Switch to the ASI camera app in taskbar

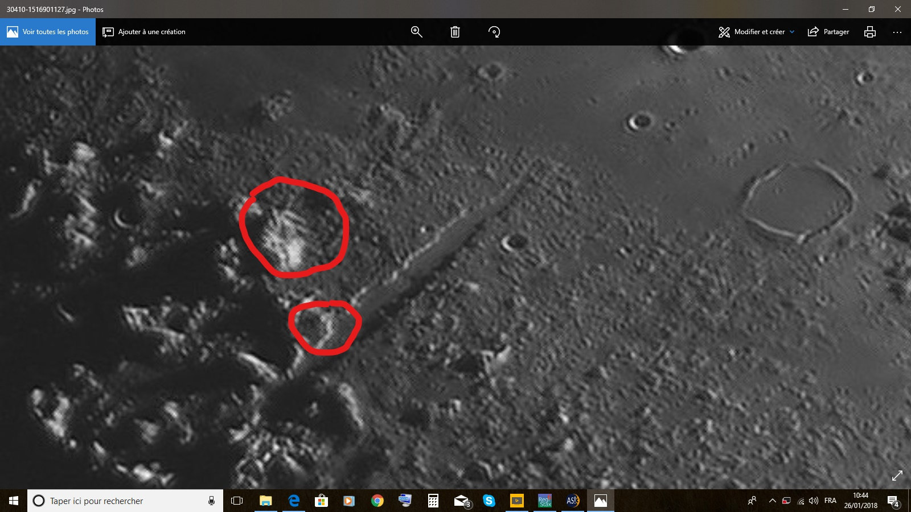coord(573,501)
